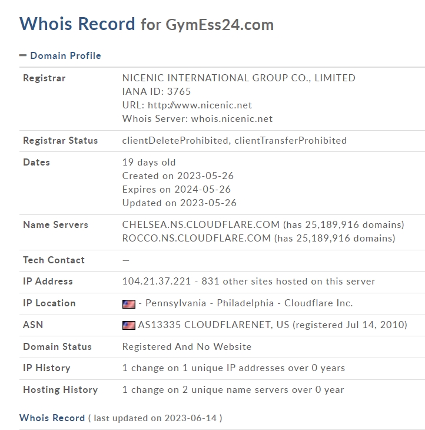This screenshot has width=425, height=430.
Task: Click the US flag in IP Location row
Action: pyautogui.click(x=128, y=303)
